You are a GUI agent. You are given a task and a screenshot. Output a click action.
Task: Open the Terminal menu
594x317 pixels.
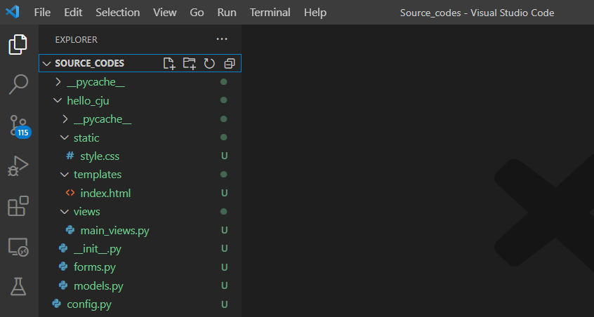tap(270, 13)
